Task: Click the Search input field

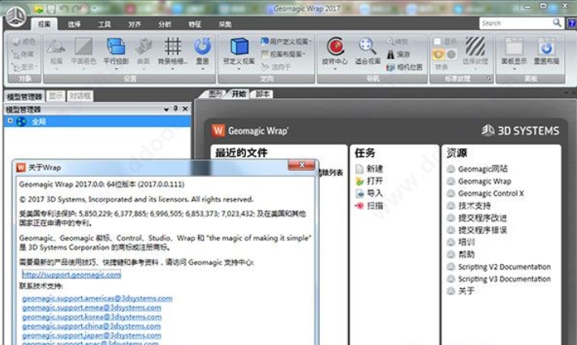Action: 515,23
